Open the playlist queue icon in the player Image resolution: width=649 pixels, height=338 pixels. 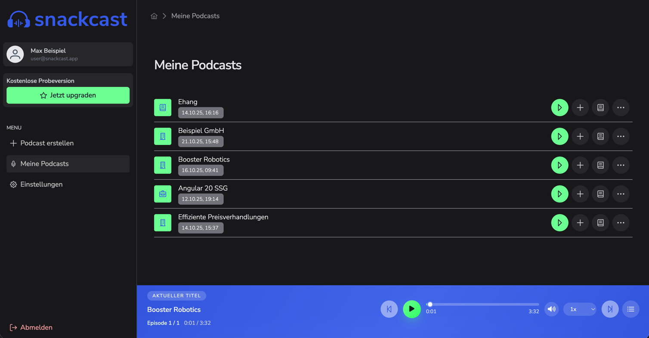pyautogui.click(x=631, y=309)
